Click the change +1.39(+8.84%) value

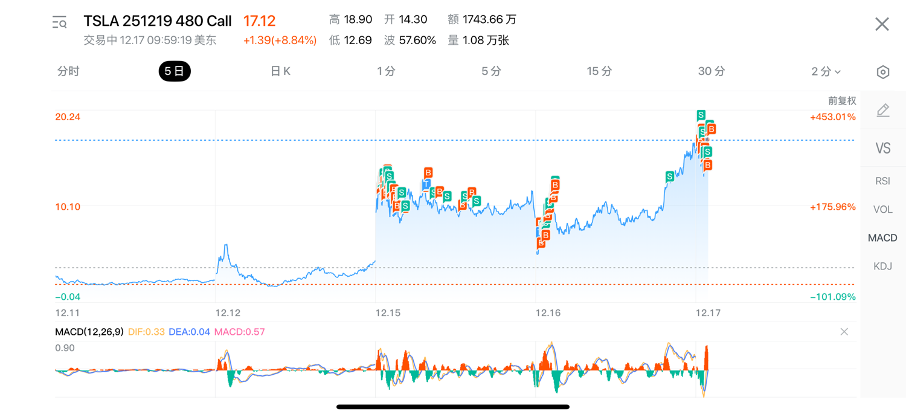tap(280, 40)
